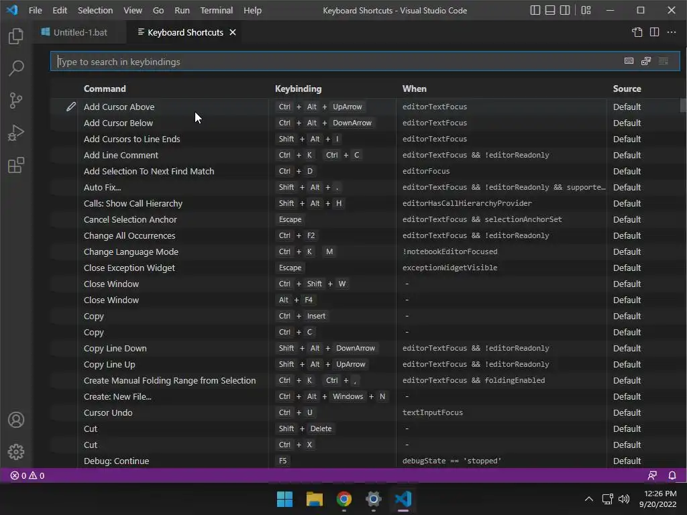Select the Cursor Undo command
The width and height of the screenshot is (687, 515).
[364, 412]
